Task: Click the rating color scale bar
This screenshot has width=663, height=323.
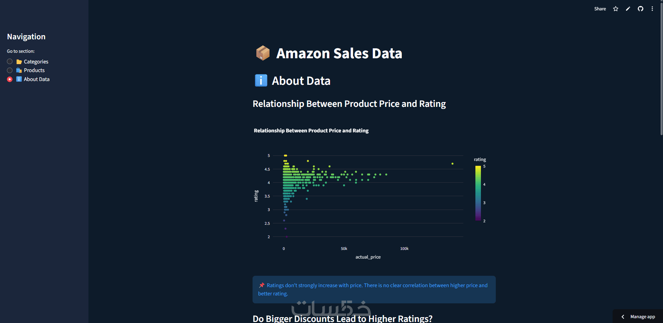Action: pyautogui.click(x=478, y=193)
